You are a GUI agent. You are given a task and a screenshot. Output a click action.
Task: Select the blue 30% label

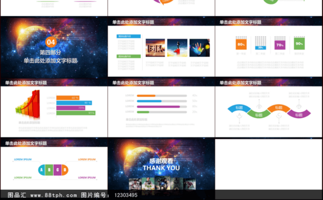[260, 47]
